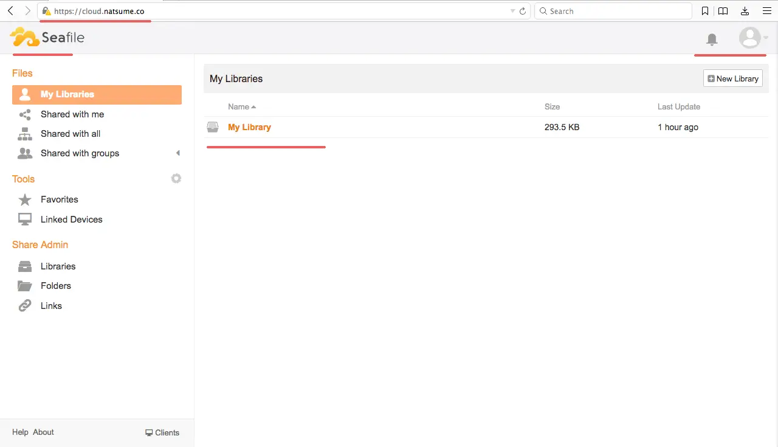Image resolution: width=778 pixels, height=447 pixels.
Task: Open Shared with me
Action: pos(72,114)
